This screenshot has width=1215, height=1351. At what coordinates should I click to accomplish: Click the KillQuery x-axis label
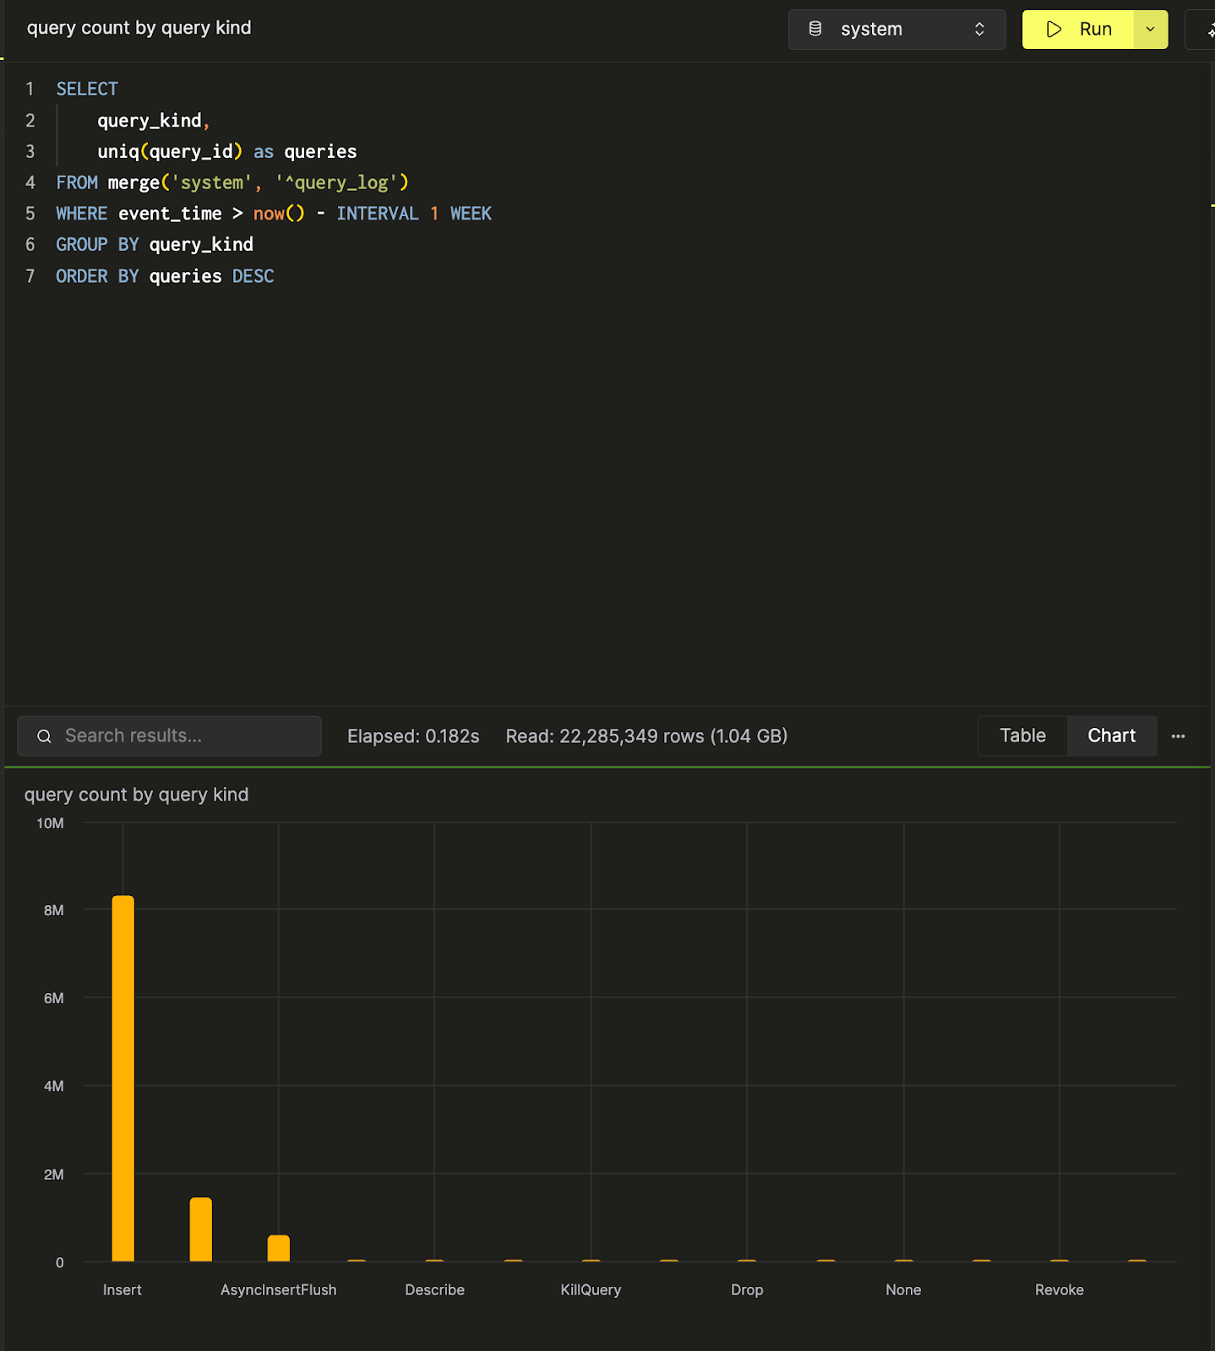pos(591,1289)
